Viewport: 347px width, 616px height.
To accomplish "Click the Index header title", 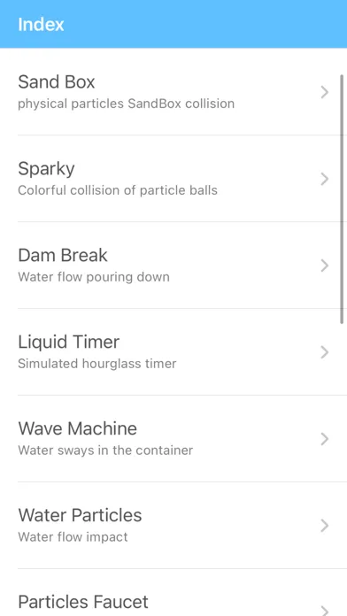I will 41,25.
